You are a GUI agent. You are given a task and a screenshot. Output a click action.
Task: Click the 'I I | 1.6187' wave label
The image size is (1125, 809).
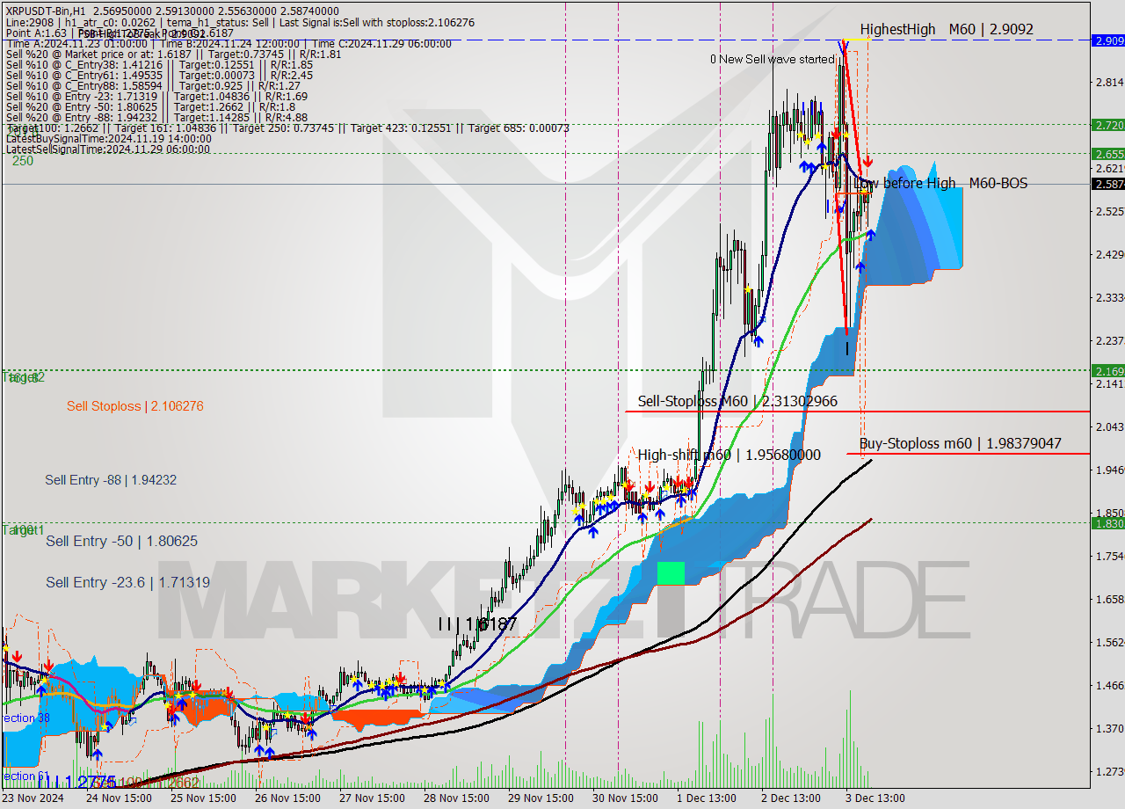point(478,623)
